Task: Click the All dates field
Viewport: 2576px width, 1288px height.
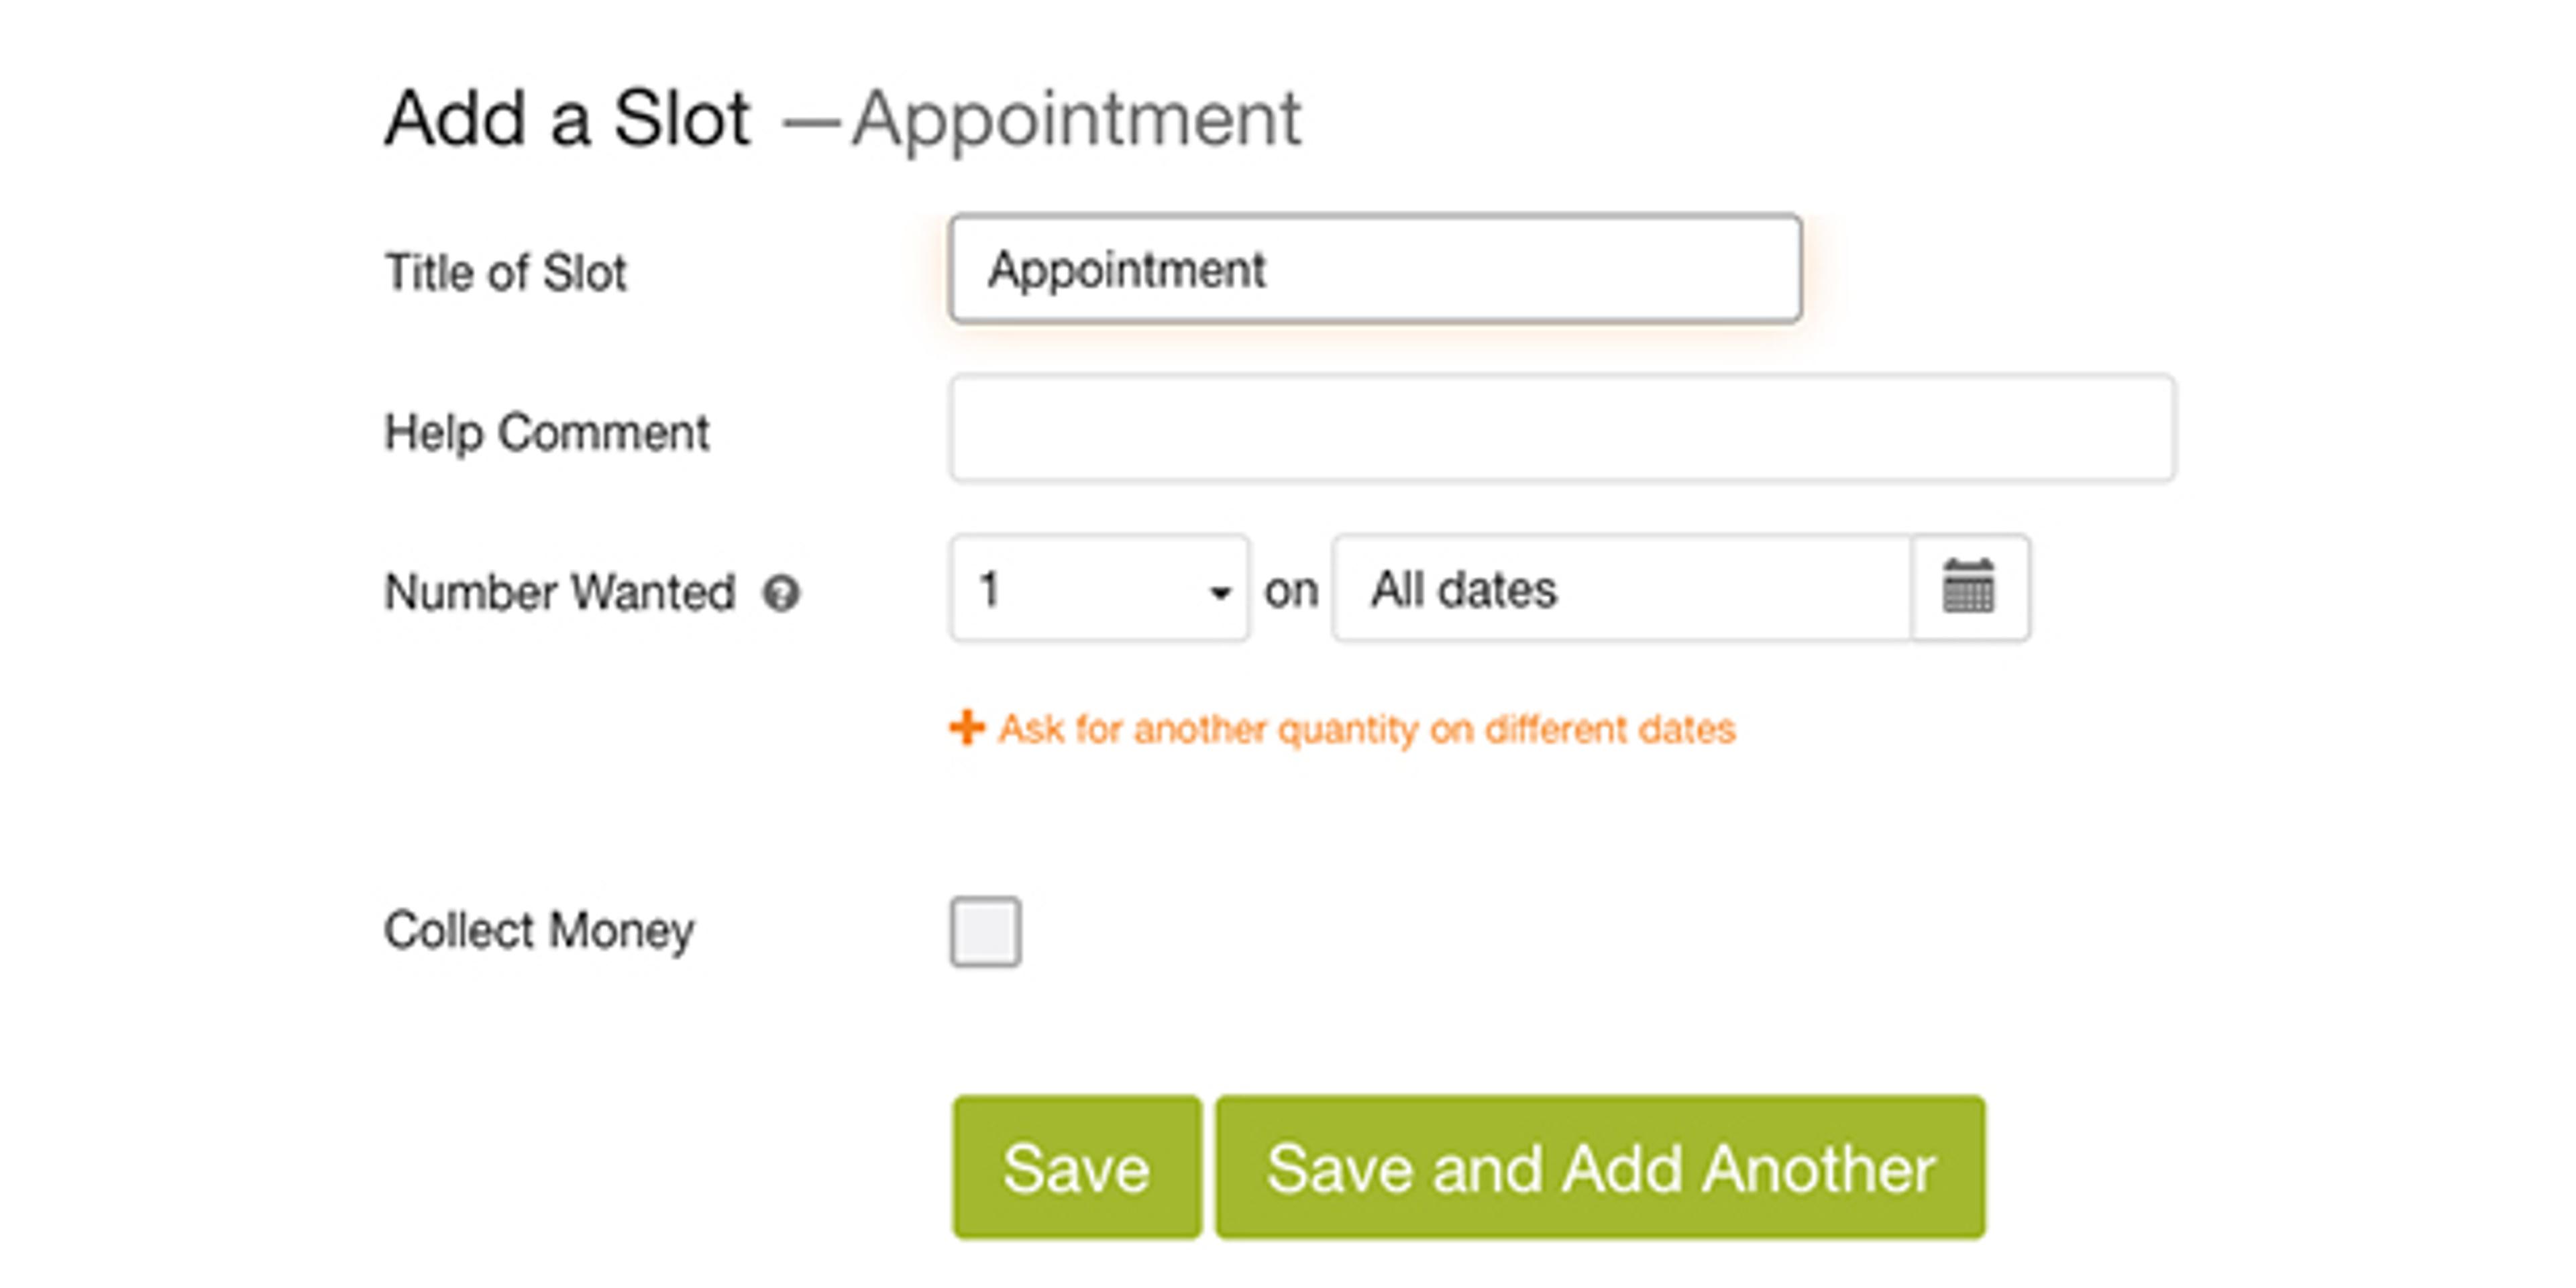Action: point(1620,589)
